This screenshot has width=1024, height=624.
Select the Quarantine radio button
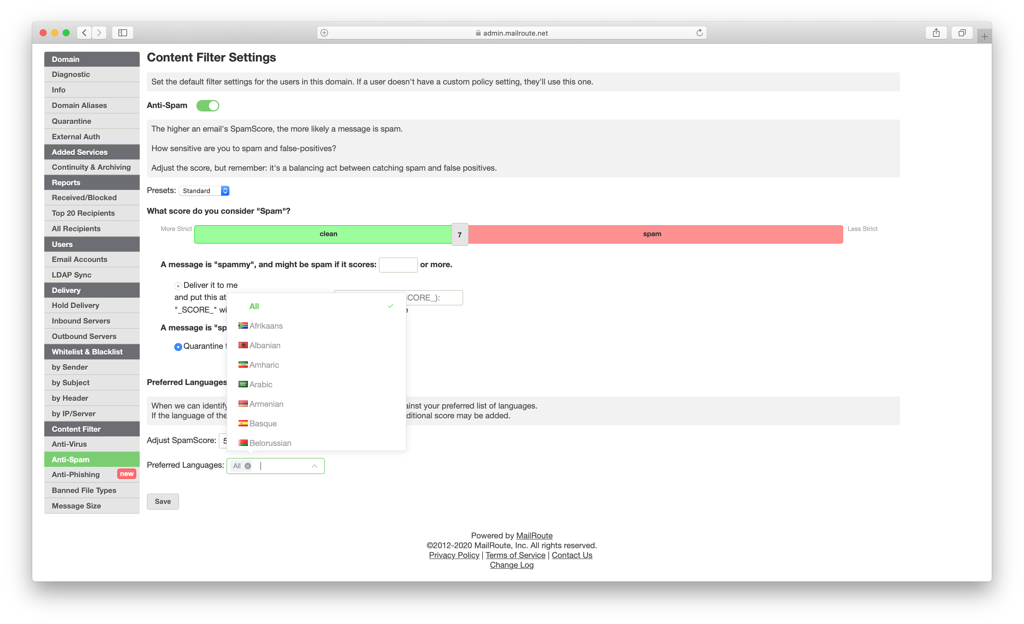(178, 347)
